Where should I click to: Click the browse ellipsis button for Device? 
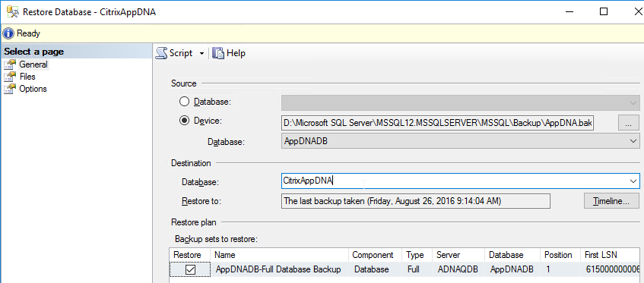tap(628, 123)
